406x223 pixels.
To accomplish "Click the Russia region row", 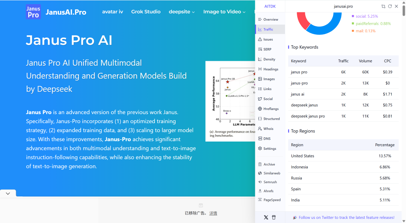I will pyautogui.click(x=343, y=178).
